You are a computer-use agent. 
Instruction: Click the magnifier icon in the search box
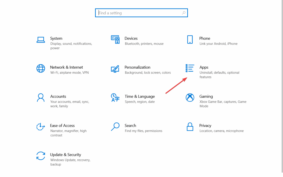(184, 13)
